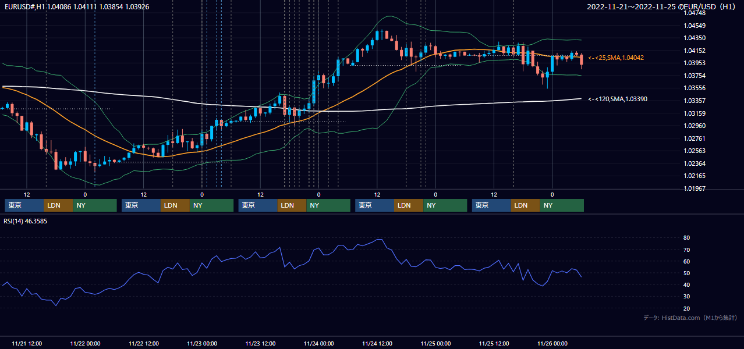Viewport: 744px width, 349px height.
Task: Click RSI scale level 70
Action: 687,250
